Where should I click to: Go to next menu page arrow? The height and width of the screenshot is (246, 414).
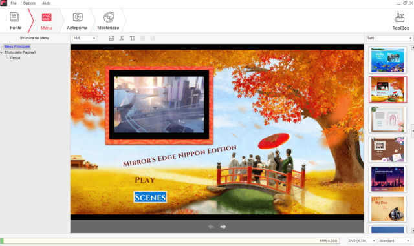223,227
